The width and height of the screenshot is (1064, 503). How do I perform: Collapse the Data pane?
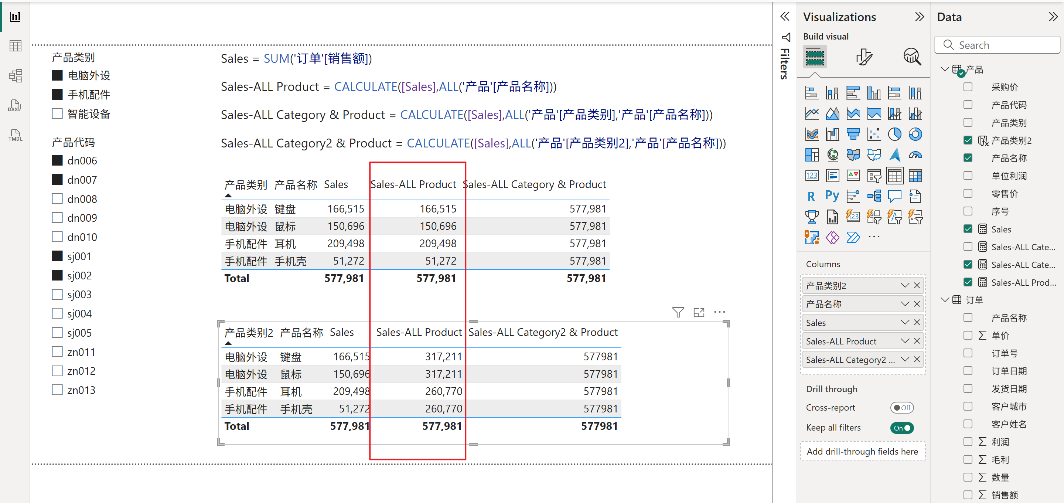(1053, 17)
